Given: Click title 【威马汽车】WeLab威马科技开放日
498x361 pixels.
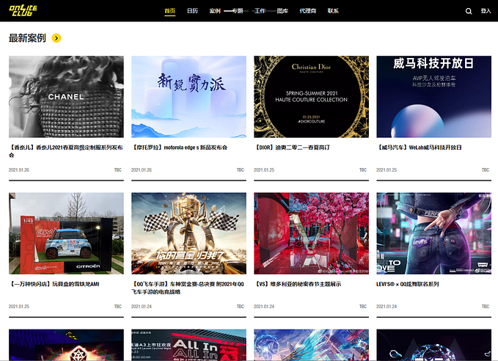Looking at the screenshot, I should click(420, 147).
